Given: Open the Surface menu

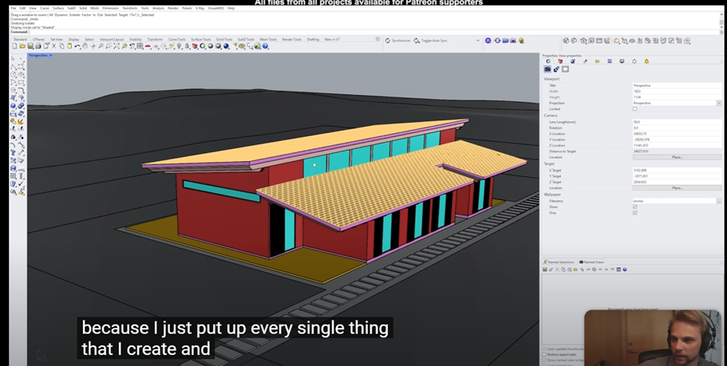Looking at the screenshot, I should tap(58, 8).
